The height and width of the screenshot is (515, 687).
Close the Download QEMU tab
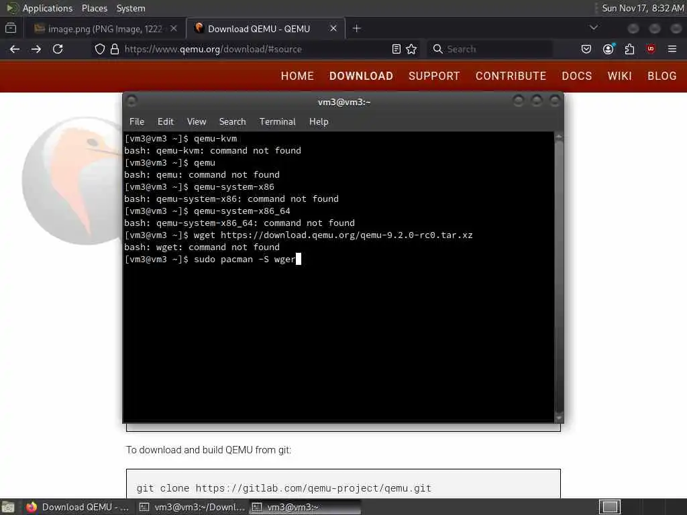coord(333,28)
